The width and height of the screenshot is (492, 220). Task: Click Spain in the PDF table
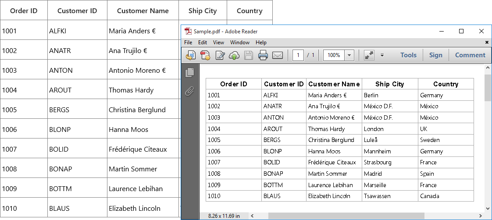(427, 174)
